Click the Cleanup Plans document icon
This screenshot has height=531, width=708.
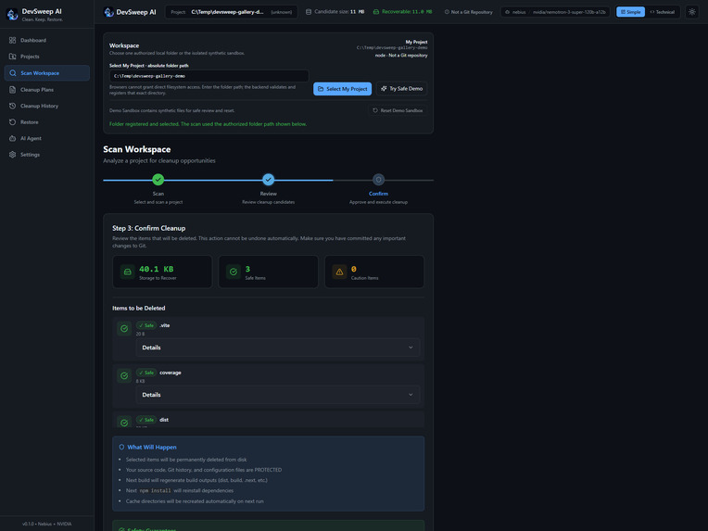13,89
